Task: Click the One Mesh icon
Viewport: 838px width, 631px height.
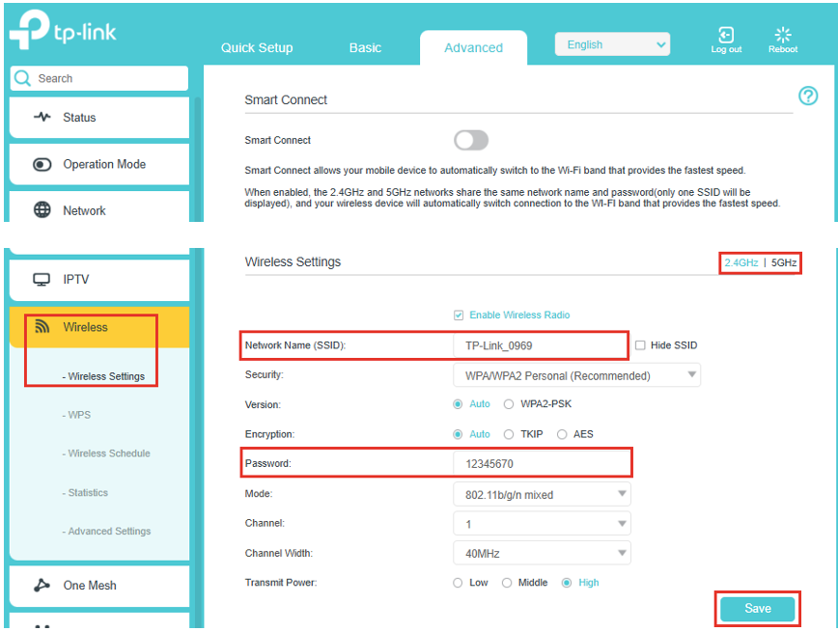Action: [42, 586]
